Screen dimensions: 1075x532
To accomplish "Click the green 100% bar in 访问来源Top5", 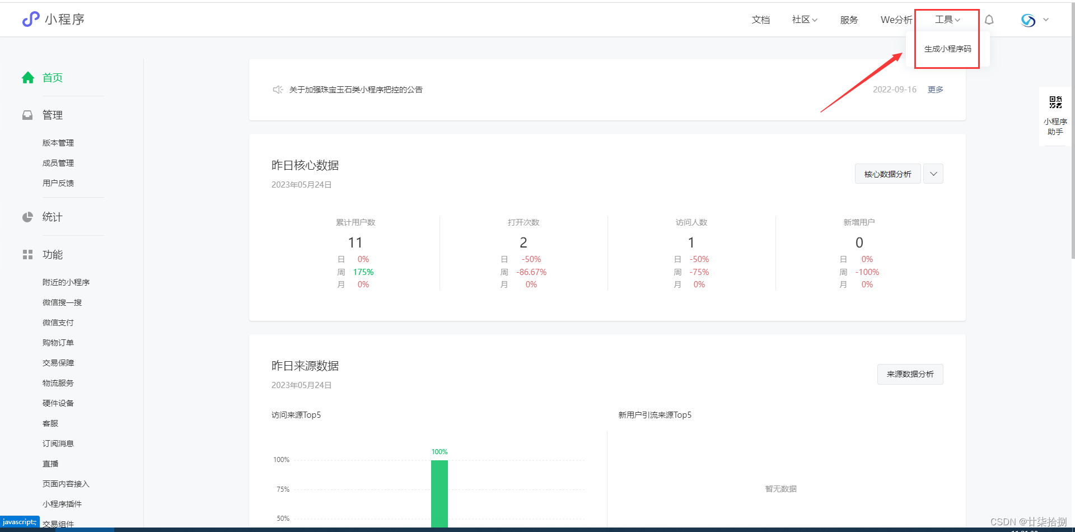I will tap(440, 493).
